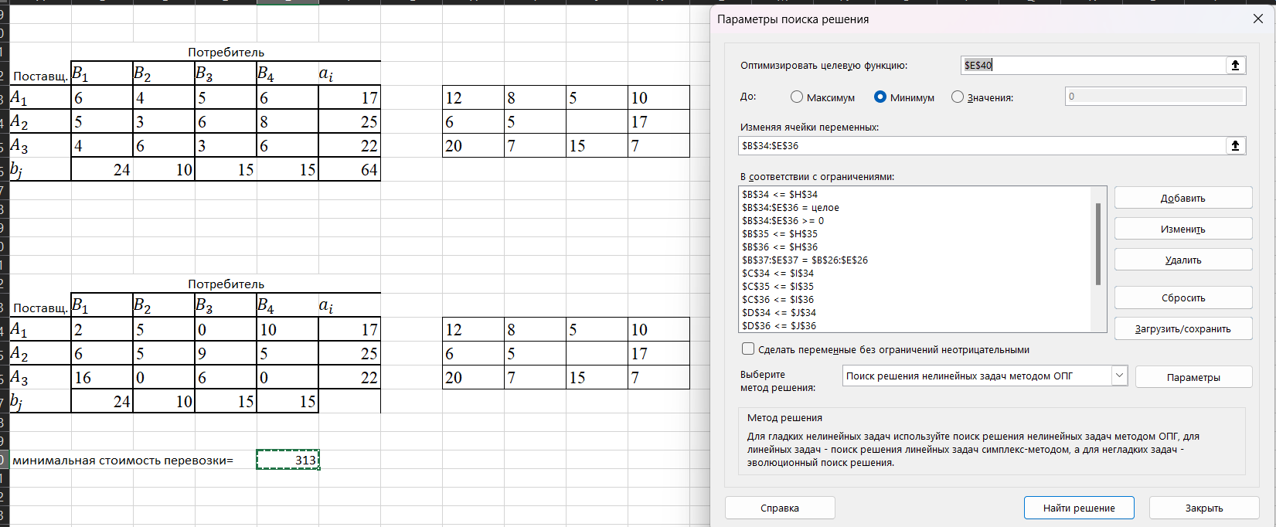Image resolution: width=1276 pixels, height=527 pixels.
Task: Check the non-negative unconstrained variables checkbox
Action: coord(748,349)
